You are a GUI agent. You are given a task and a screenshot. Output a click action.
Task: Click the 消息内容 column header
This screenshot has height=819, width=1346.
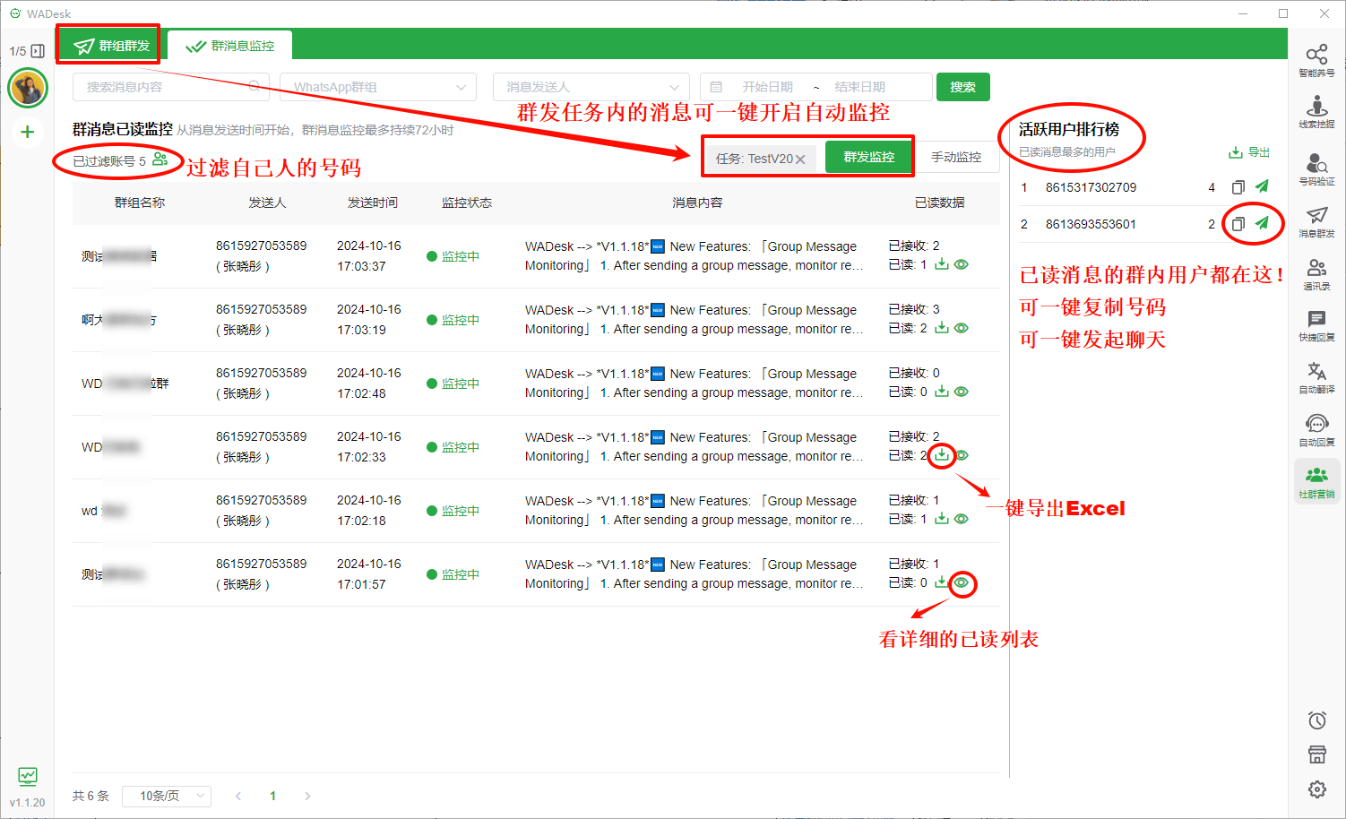click(x=698, y=203)
